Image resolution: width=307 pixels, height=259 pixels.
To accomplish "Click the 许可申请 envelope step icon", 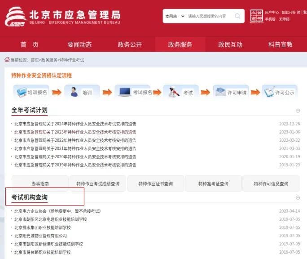I will pos(220,92).
